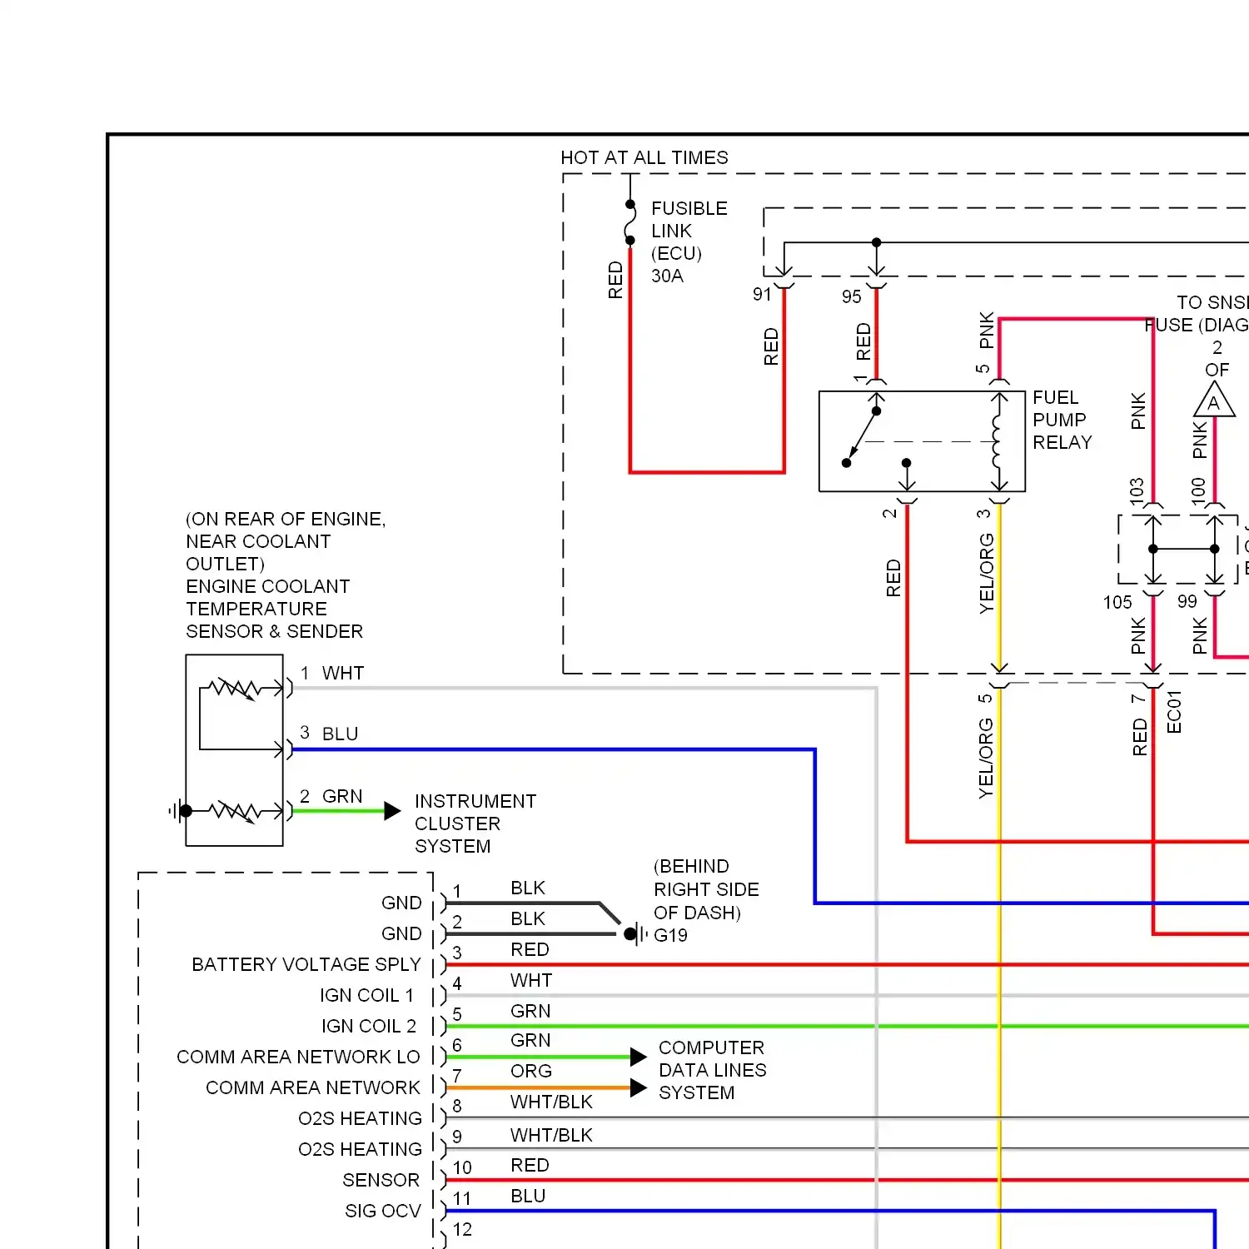This screenshot has width=1249, height=1249.
Task: Click connector terminal number "103"
Action: click(x=1137, y=490)
